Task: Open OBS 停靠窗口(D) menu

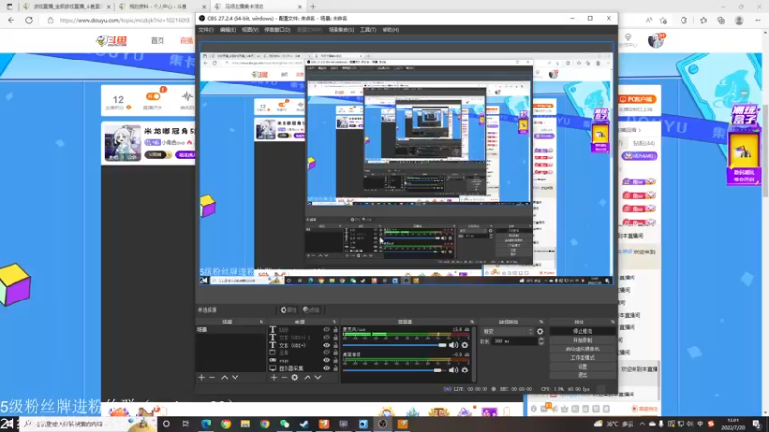Action: click(x=277, y=30)
